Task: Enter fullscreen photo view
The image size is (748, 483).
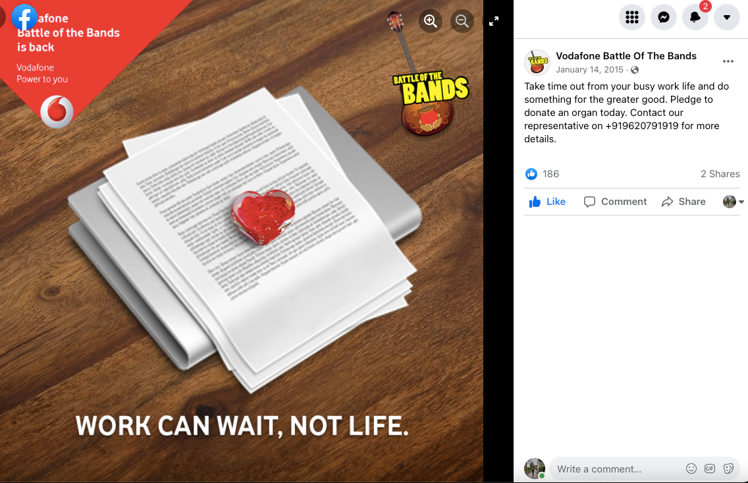Action: pyautogui.click(x=494, y=21)
